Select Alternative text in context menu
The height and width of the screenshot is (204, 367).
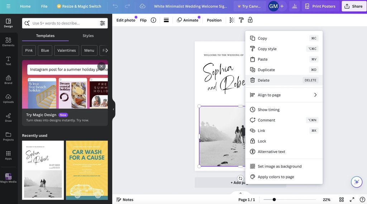pos(284,152)
